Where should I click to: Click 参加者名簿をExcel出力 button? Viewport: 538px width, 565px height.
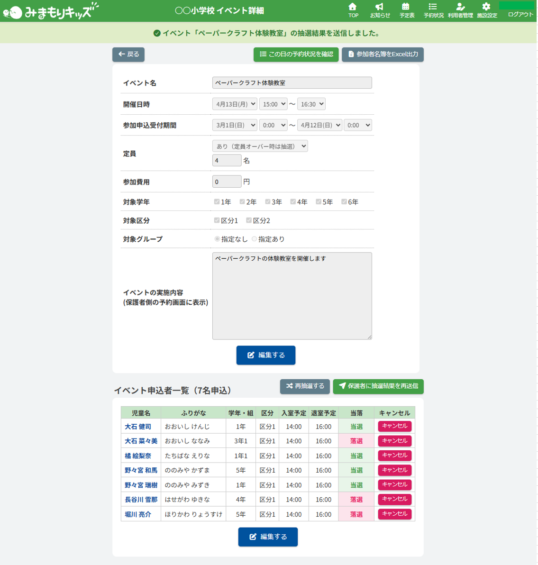pos(383,55)
